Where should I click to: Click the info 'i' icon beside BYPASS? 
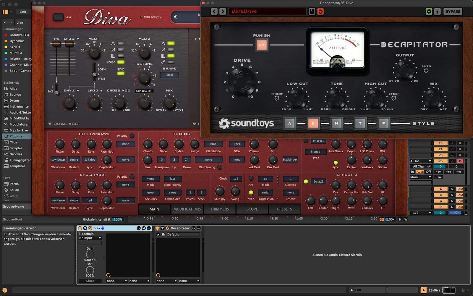click(x=437, y=12)
